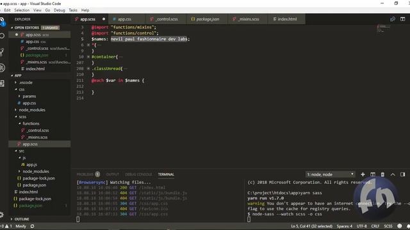Open the terminal selector '1: node, node' dropdown
Screen dimensions: 410x230
tap(331, 174)
